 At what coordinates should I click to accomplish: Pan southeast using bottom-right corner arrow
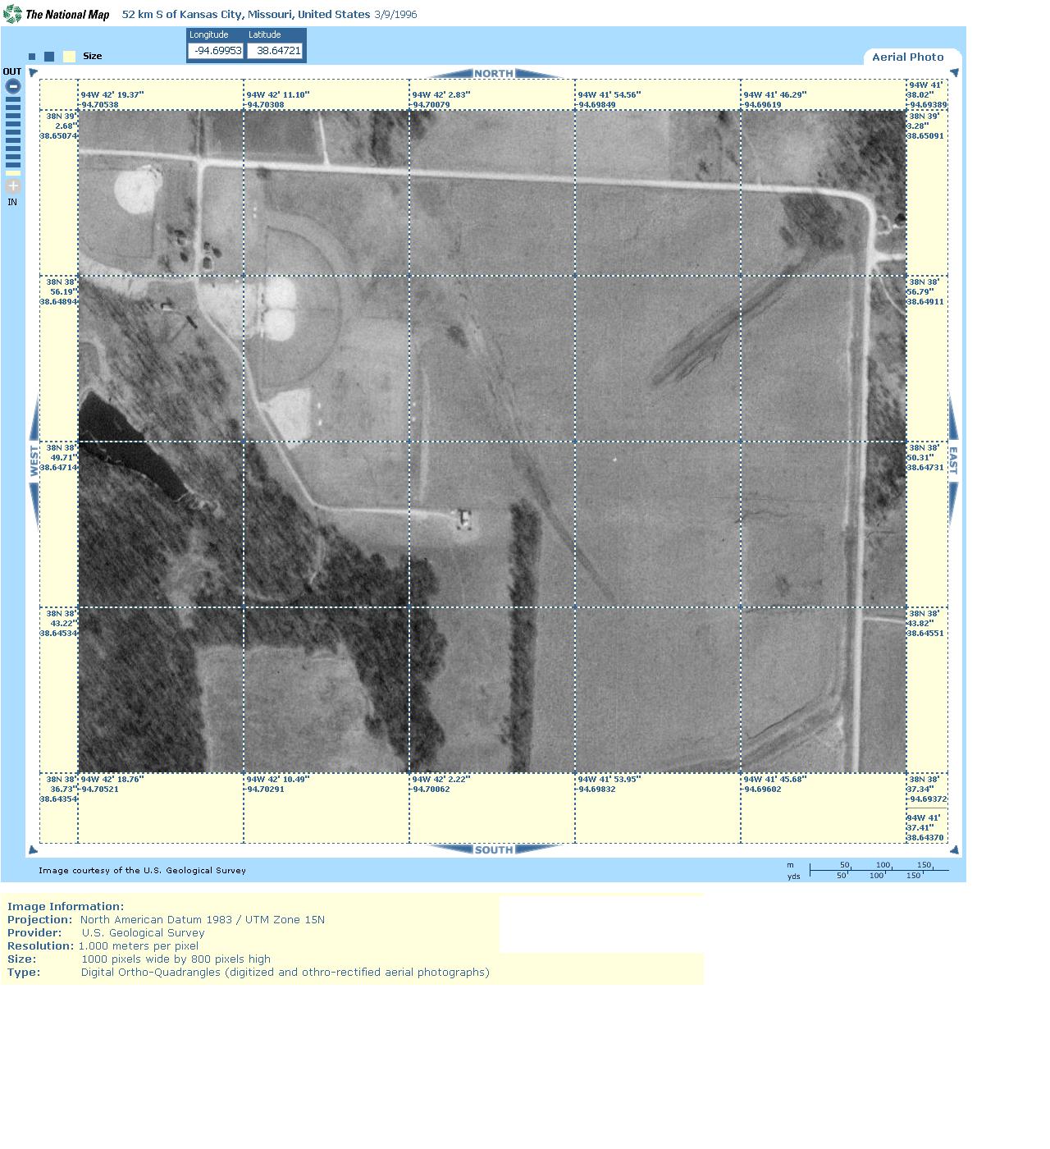pyautogui.click(x=953, y=849)
